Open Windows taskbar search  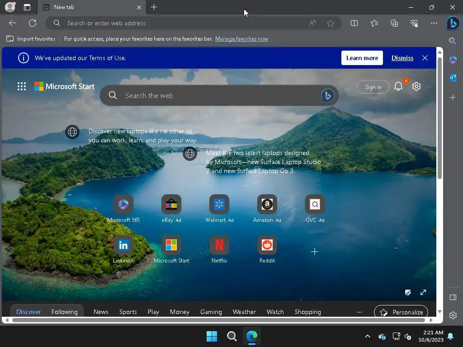(x=232, y=336)
